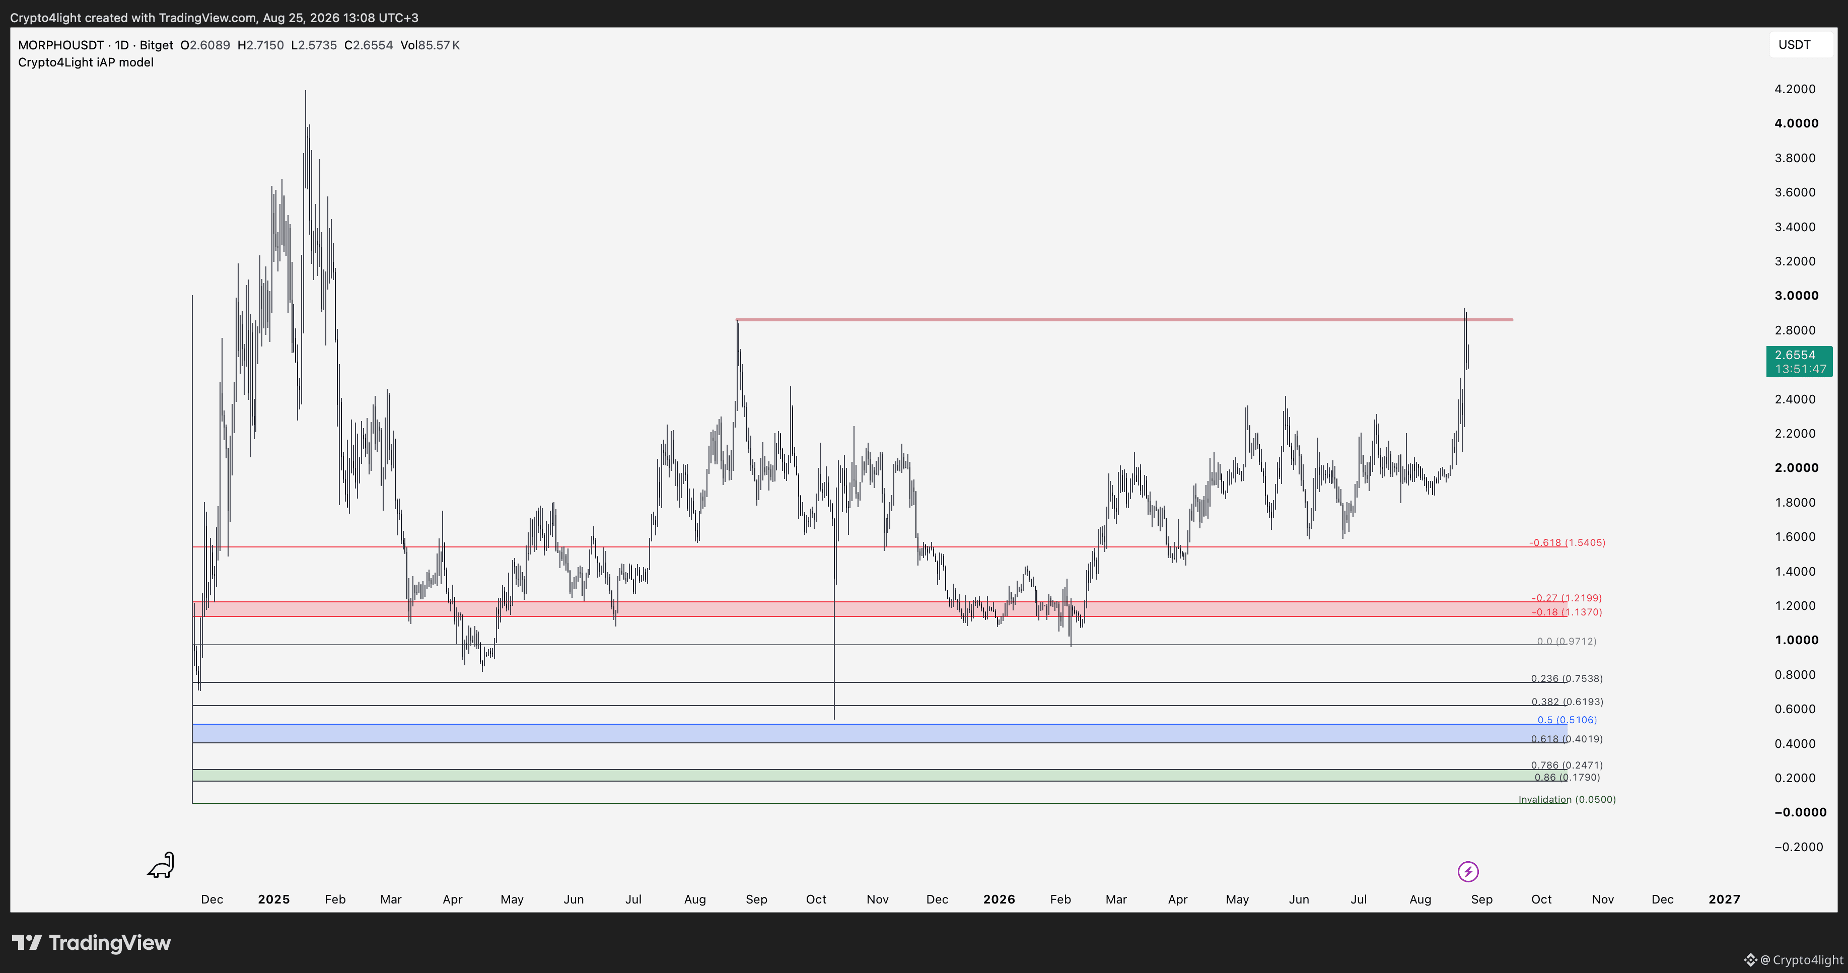Viewport: 1848px width, 973px height.
Task: Click the blue 0.5 (0.5106) level label
Action: point(1567,720)
